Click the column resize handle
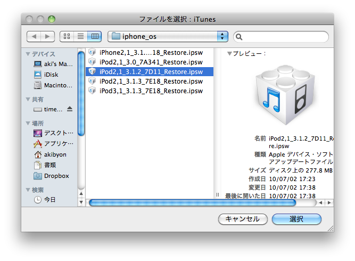The width and height of the screenshot is (355, 261). (218, 194)
